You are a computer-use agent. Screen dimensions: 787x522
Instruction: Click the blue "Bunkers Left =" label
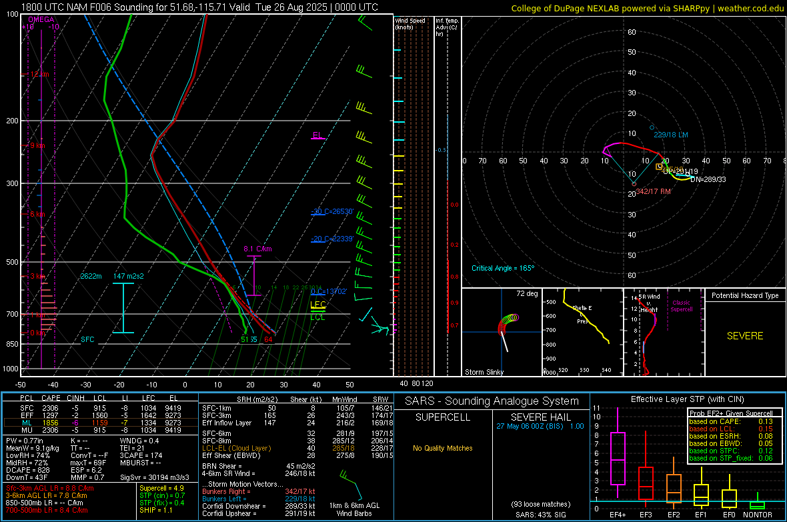pyautogui.click(x=224, y=499)
